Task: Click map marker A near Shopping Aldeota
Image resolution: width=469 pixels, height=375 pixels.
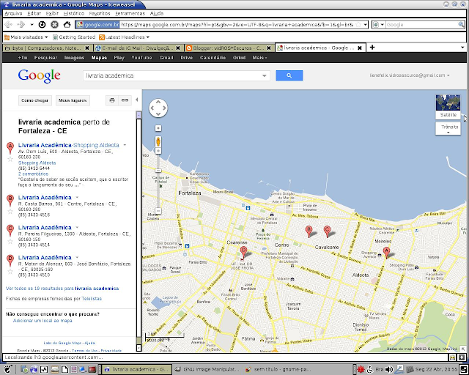Action: pos(386,253)
